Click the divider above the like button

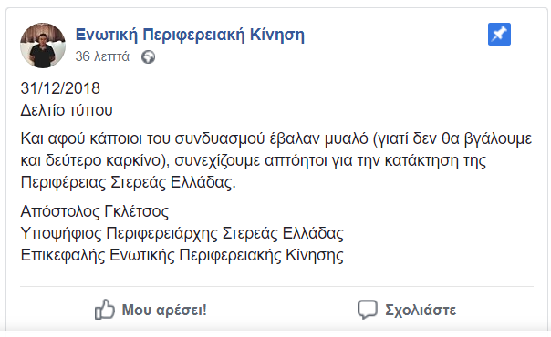[x=277, y=287]
